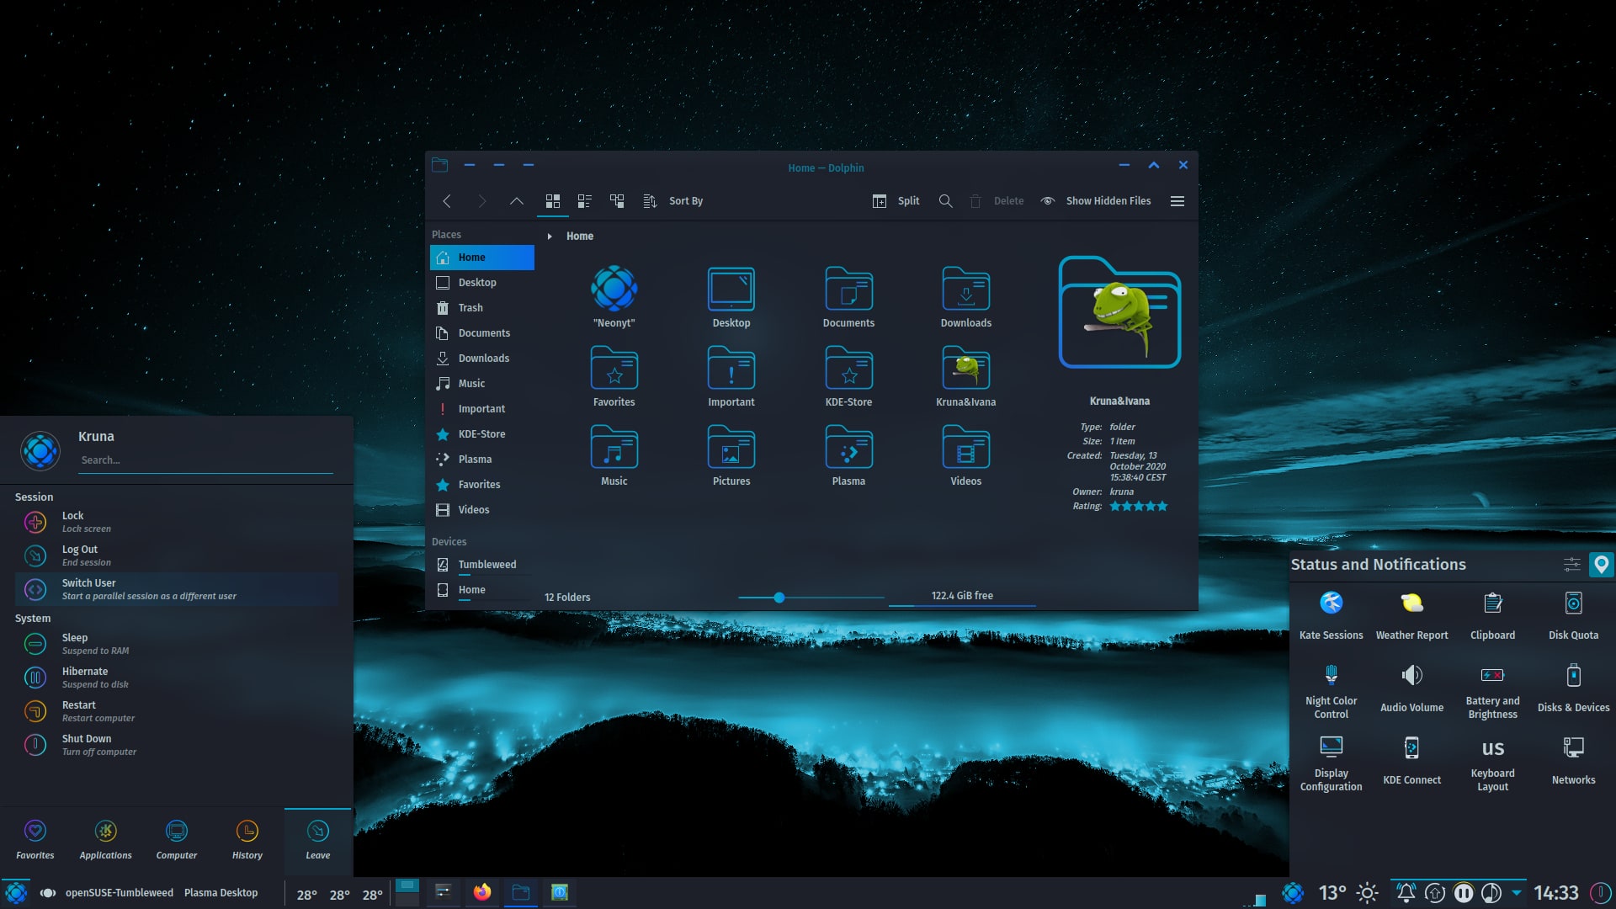Open Night Color Control
Viewport: 1616px width, 909px height.
click(x=1331, y=690)
